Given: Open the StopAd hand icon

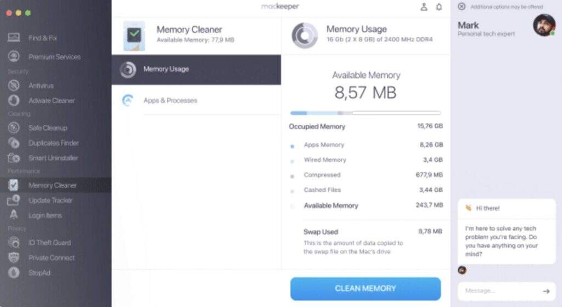Looking at the screenshot, I should point(14,272).
